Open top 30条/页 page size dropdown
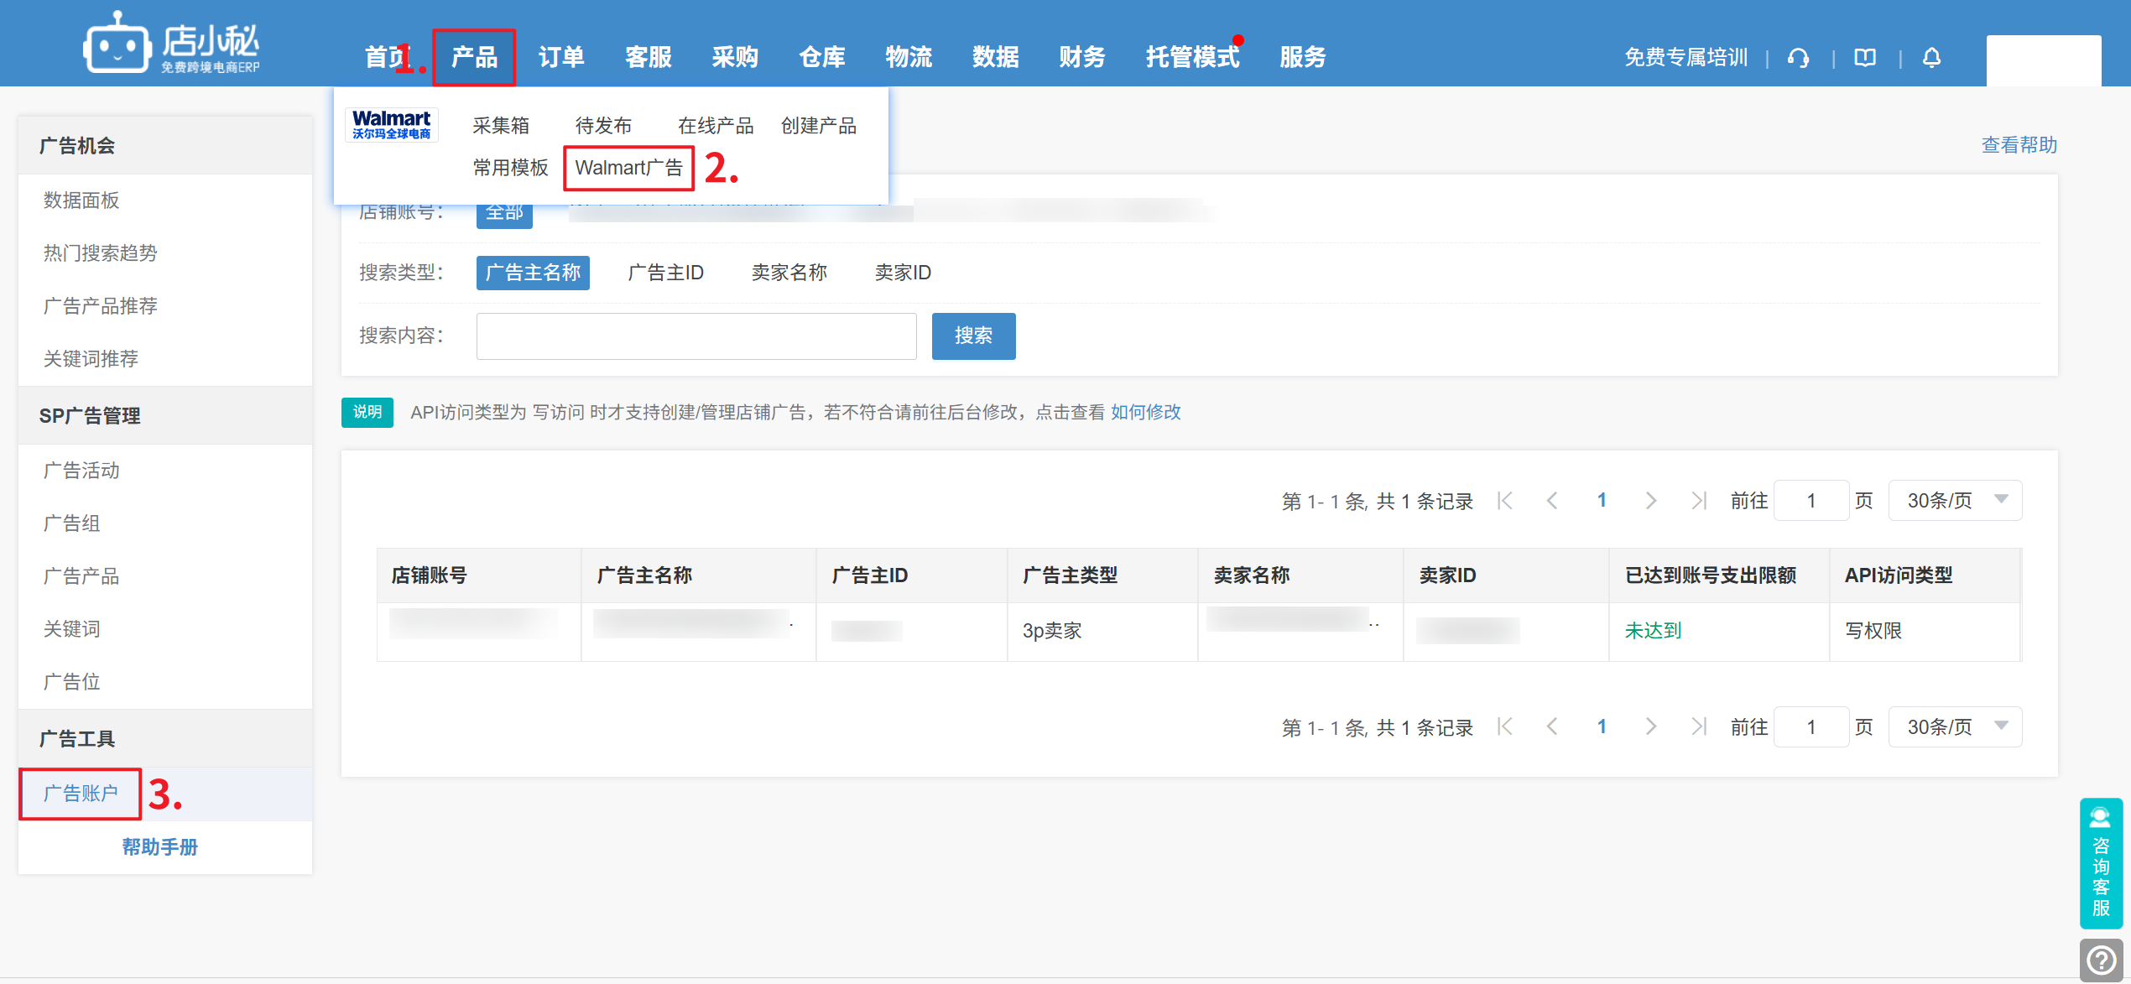2131x984 pixels. pyautogui.click(x=1954, y=501)
